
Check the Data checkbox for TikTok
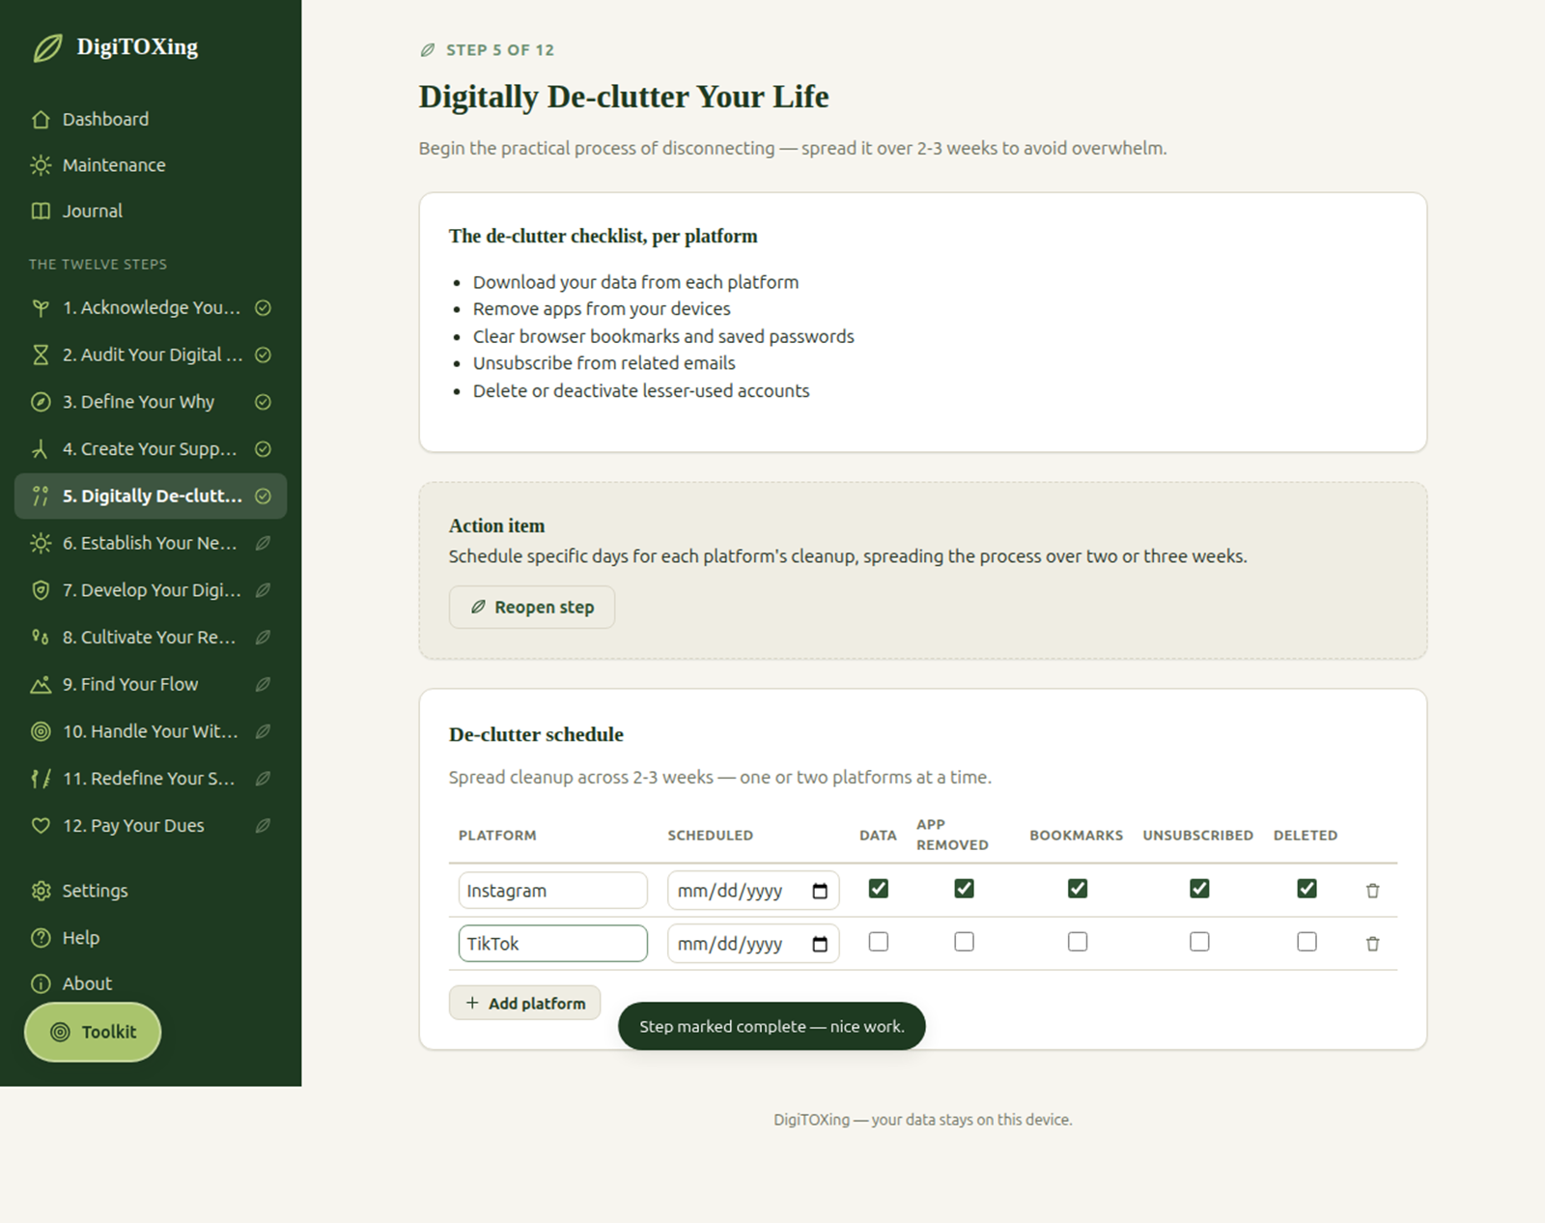(x=878, y=942)
